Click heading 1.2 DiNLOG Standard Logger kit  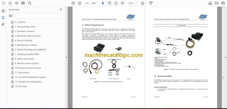93,25
